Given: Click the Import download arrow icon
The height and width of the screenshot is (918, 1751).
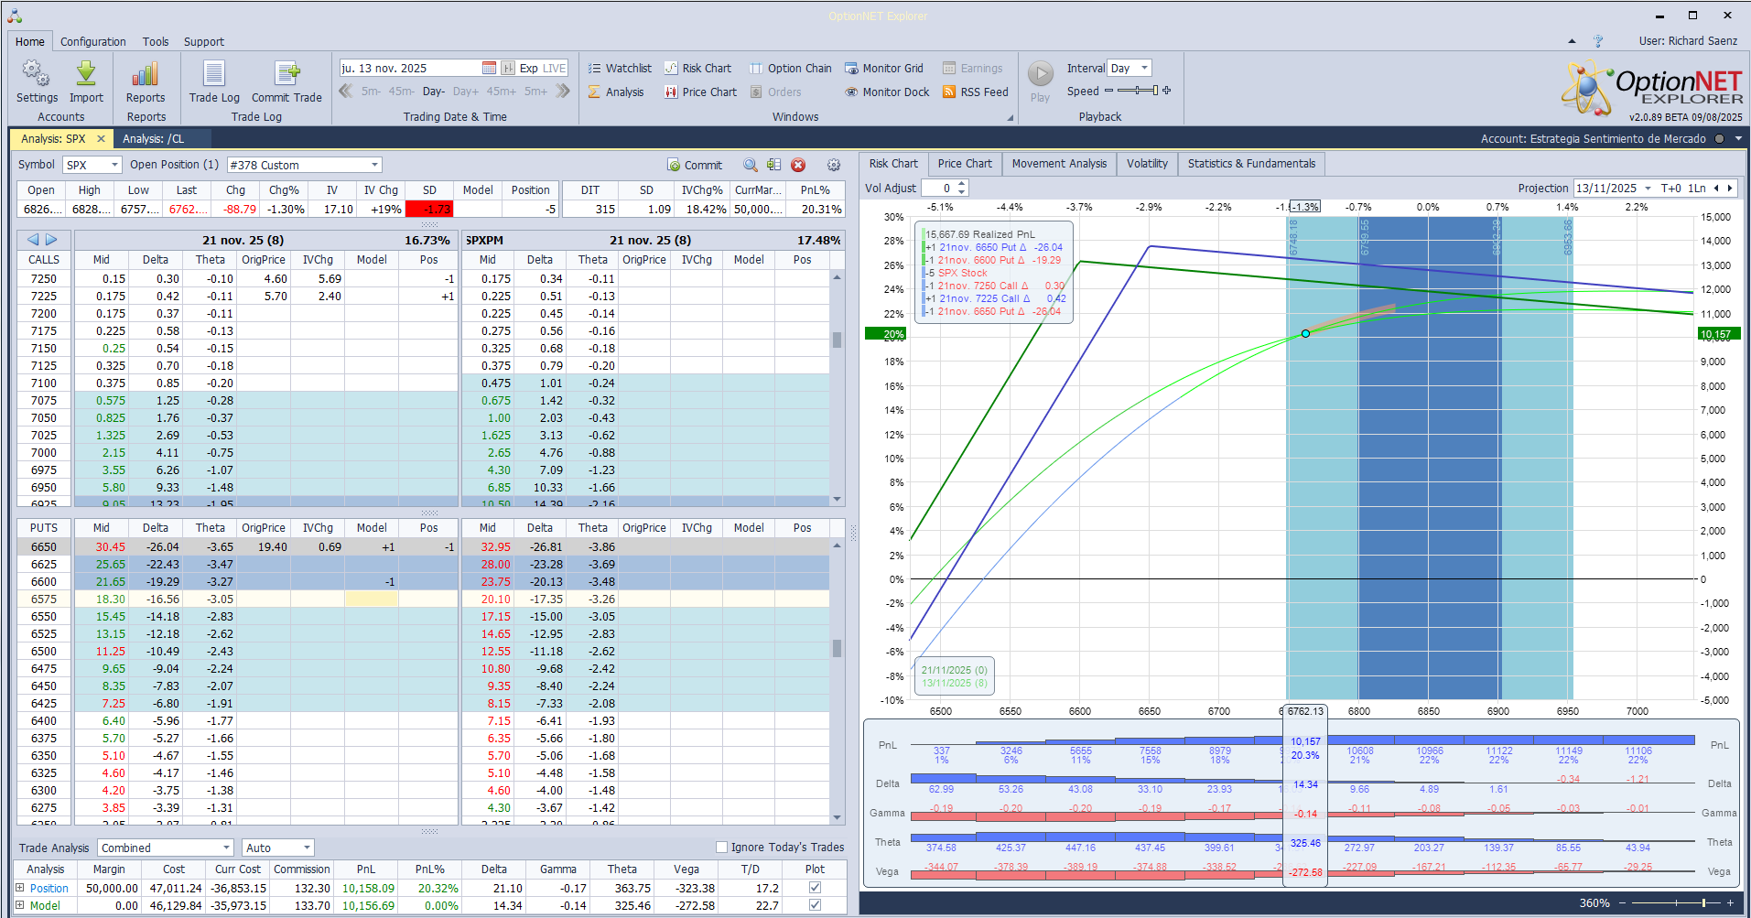Looking at the screenshot, I should (x=86, y=73).
